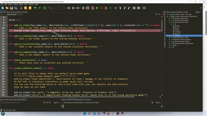The width and height of the screenshot is (207, 116).
Task: Collapse the add_to_items function fold marker
Action: [x=7, y=25]
